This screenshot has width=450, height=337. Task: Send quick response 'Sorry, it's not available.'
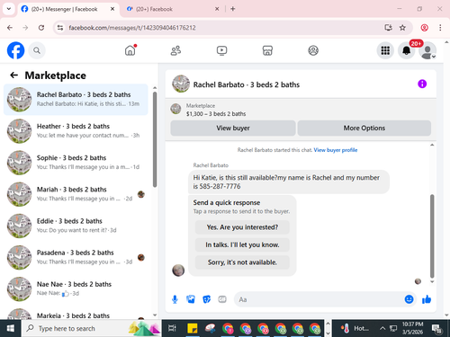(242, 262)
